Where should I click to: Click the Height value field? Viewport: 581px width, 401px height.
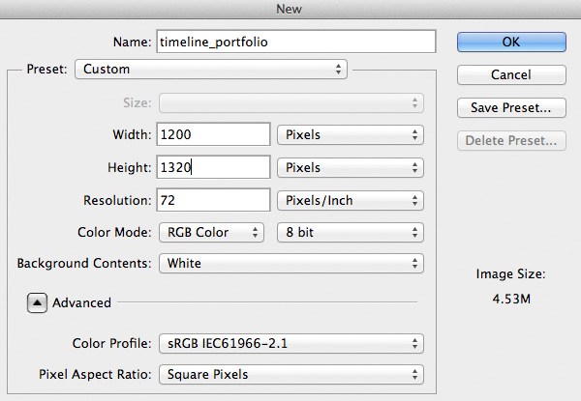pos(212,167)
